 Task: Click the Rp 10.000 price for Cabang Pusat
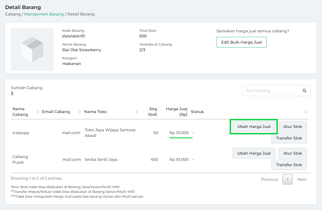pos(179,159)
